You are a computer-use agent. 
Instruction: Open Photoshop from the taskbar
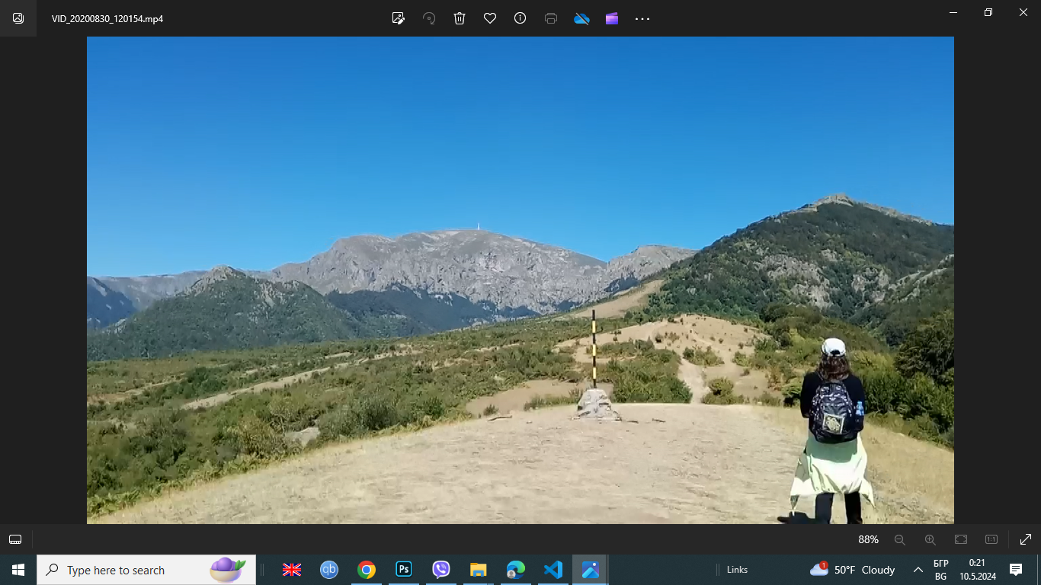point(404,570)
